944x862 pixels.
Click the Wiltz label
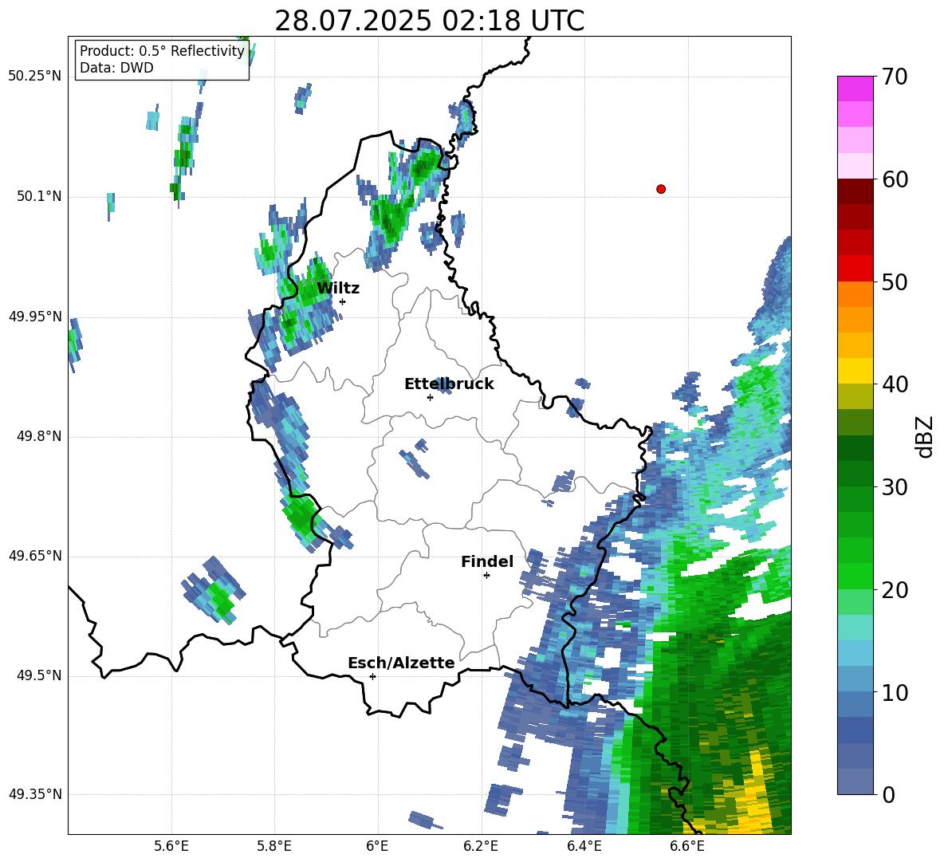338,289
